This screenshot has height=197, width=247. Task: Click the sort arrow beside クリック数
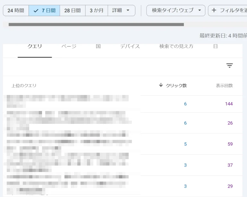161,85
